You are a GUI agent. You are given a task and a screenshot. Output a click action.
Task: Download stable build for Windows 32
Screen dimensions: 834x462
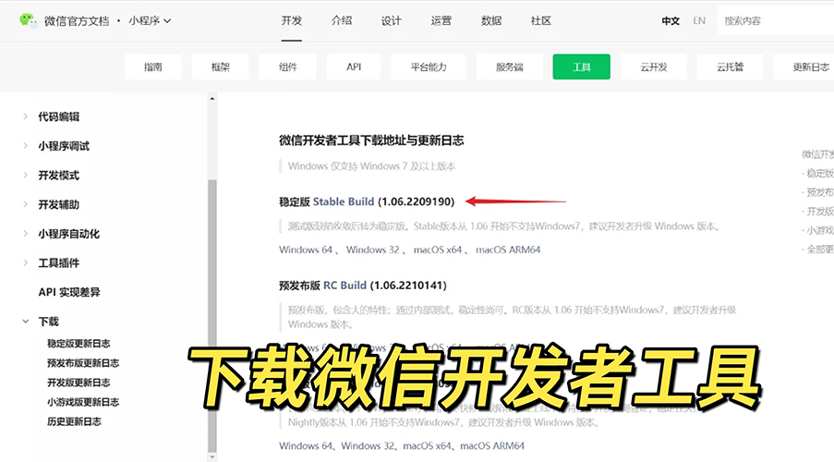pyautogui.click(x=373, y=249)
